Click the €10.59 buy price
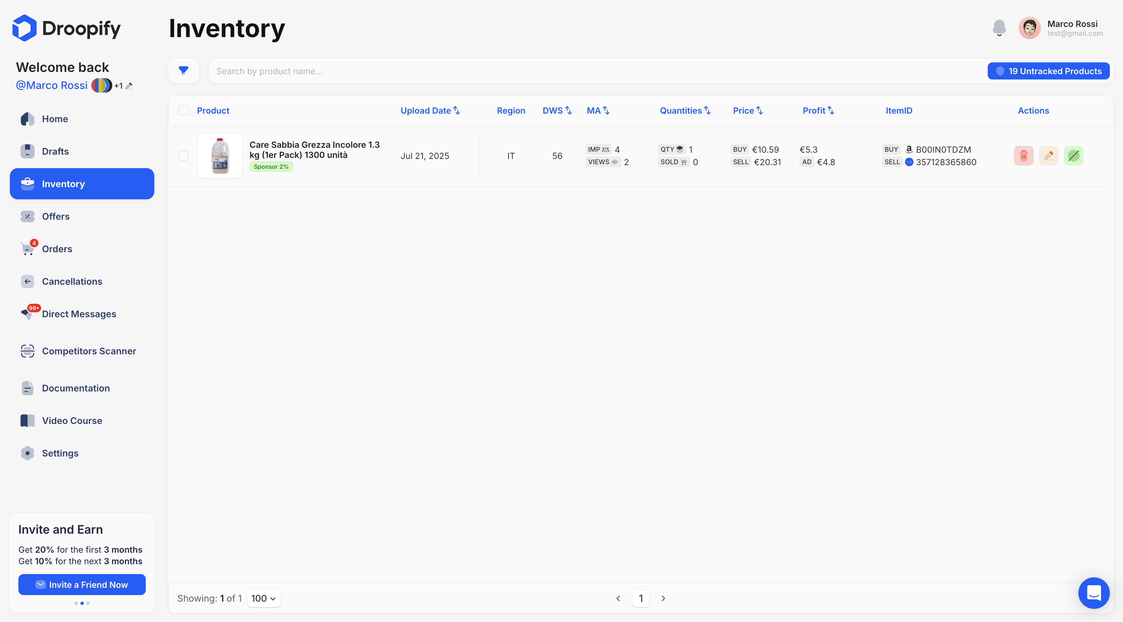Screen dimensions: 1123x622 (x=765, y=149)
